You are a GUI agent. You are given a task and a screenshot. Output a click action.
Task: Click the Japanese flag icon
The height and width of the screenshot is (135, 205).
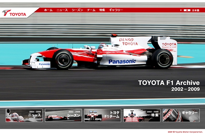pos(187,10)
